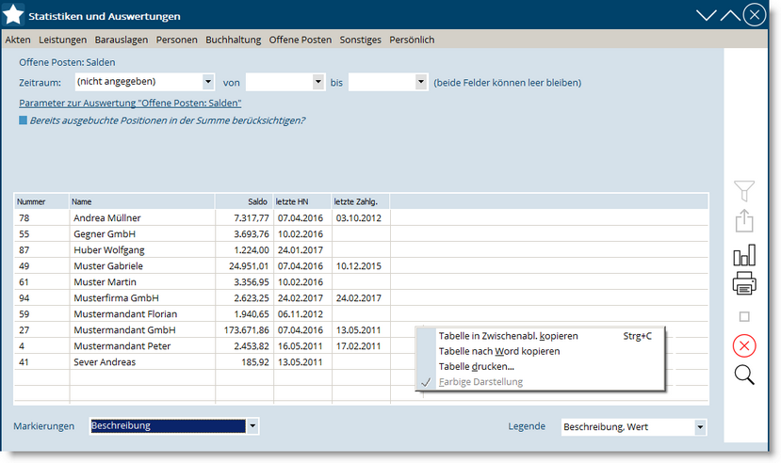781x463 pixels.
Task: Open the filter funnel icon
Action: (x=744, y=191)
